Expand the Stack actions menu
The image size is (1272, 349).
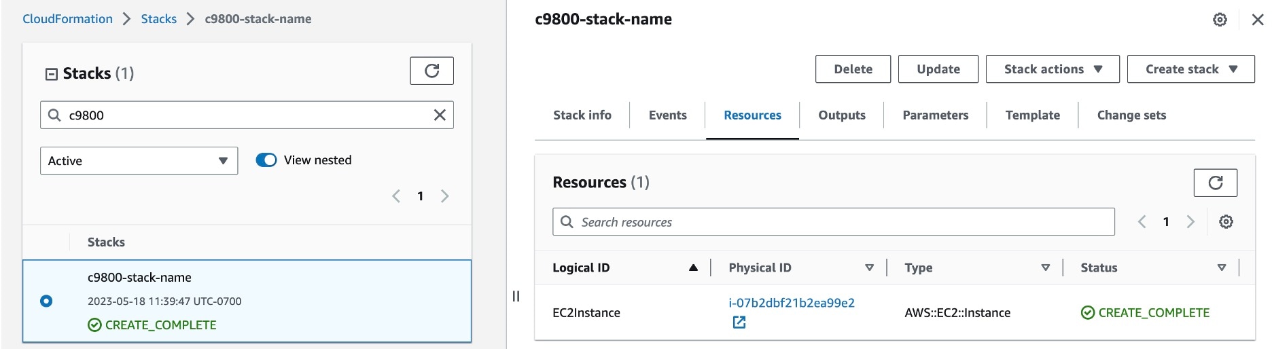click(x=1052, y=69)
